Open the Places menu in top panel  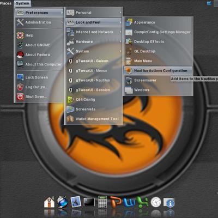tap(5, 3)
